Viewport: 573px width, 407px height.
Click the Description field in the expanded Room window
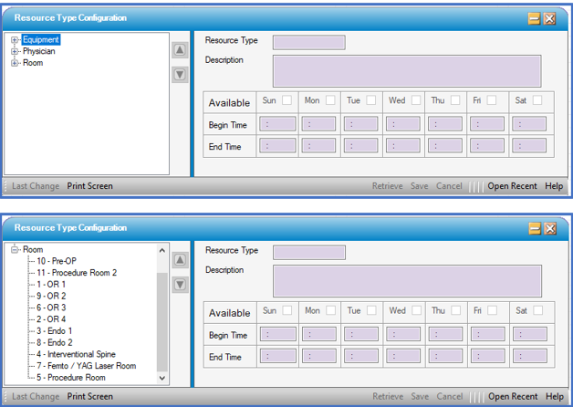click(406, 281)
